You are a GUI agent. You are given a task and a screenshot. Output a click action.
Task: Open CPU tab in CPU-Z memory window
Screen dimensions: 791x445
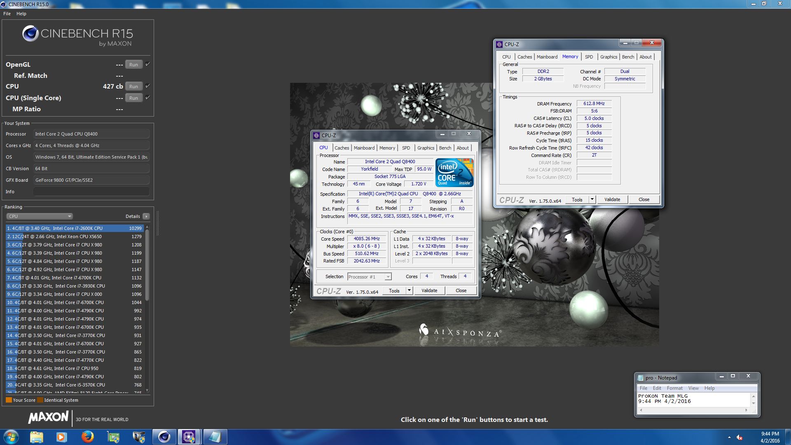[x=506, y=57]
